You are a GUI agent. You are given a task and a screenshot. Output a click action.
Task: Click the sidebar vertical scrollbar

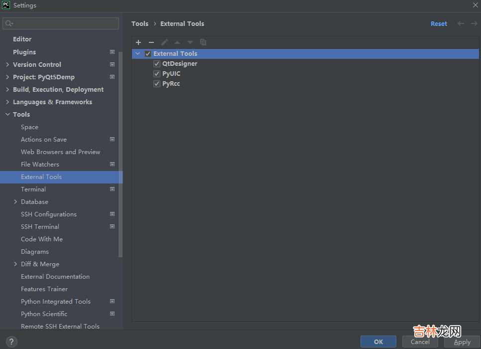[120, 150]
